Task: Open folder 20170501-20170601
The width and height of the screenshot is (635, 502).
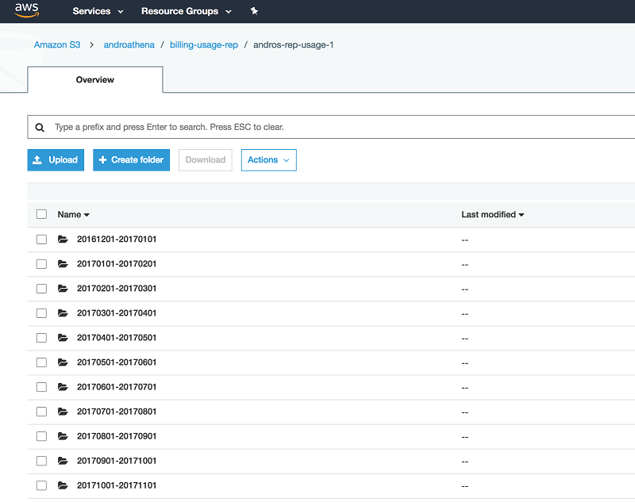Action: (117, 362)
